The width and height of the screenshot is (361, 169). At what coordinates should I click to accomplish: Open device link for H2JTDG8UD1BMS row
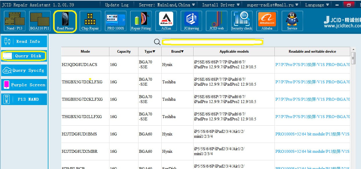point(312,134)
